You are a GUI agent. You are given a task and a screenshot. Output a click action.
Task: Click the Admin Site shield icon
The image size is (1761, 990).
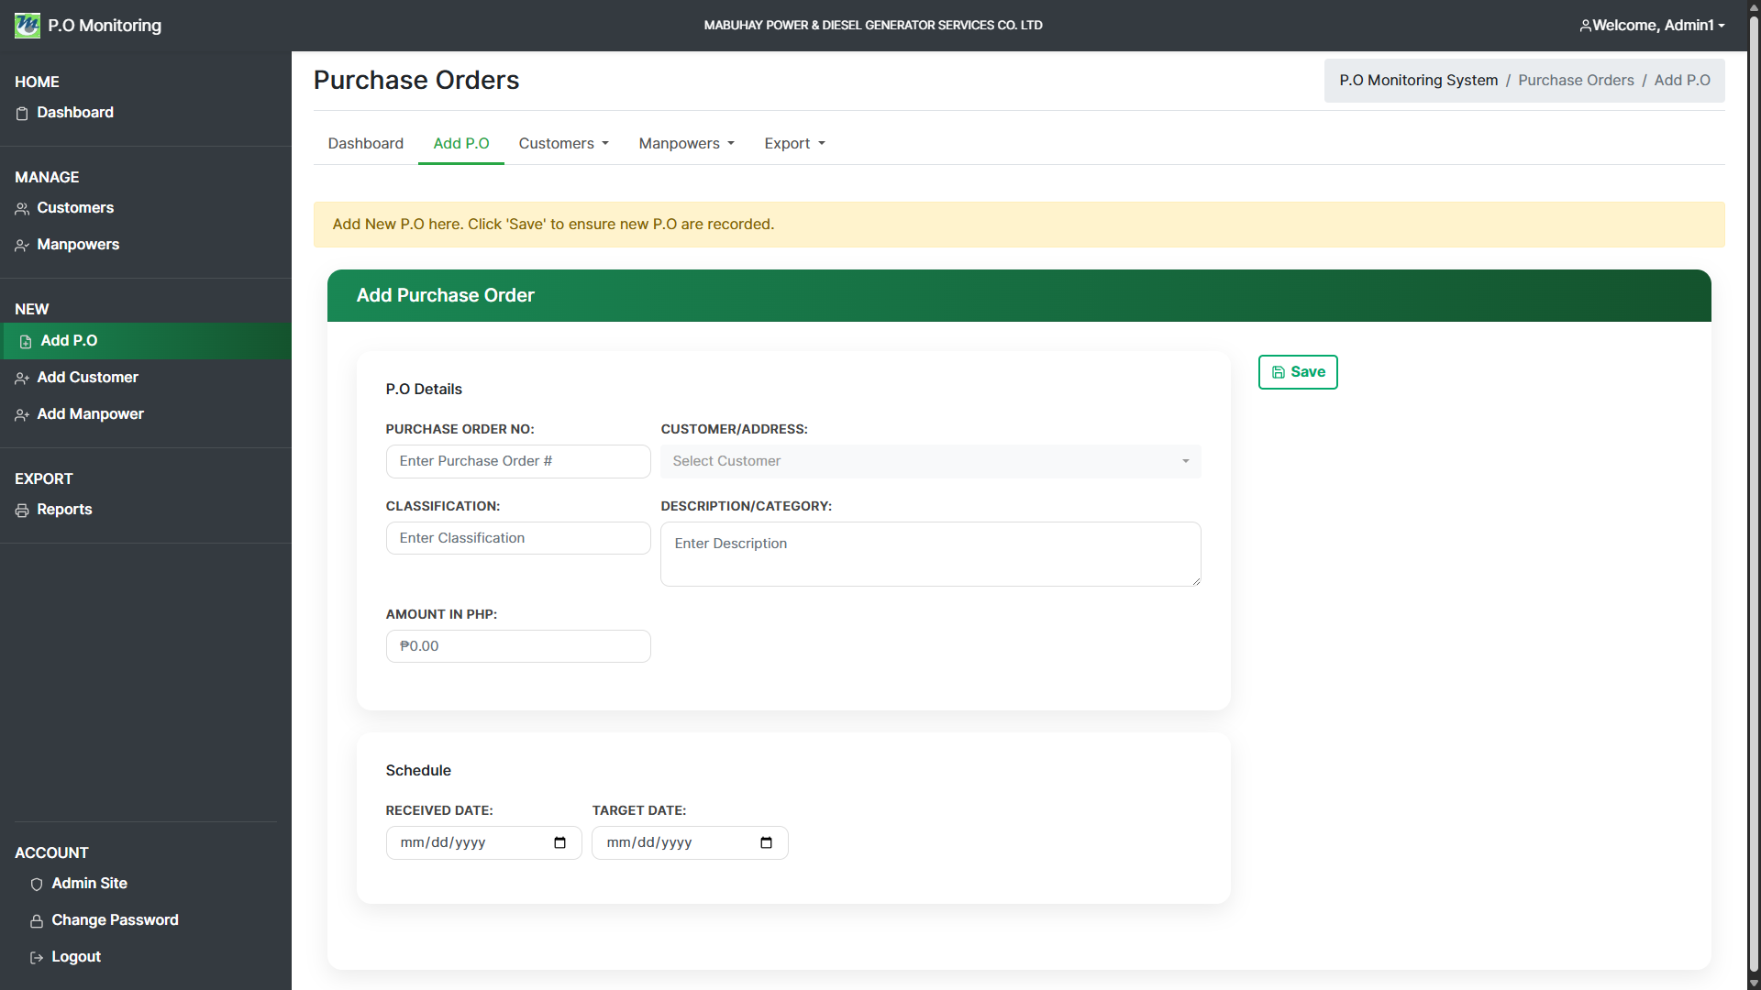point(37,885)
